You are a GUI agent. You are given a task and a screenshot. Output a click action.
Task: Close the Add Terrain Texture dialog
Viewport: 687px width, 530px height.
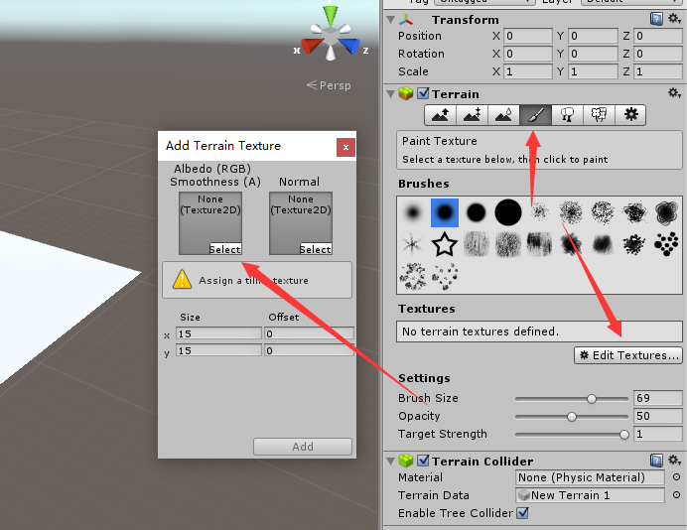click(345, 147)
